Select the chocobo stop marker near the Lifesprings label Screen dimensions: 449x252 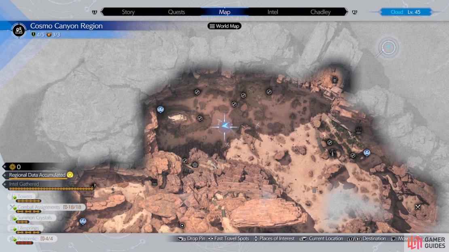tap(83, 221)
